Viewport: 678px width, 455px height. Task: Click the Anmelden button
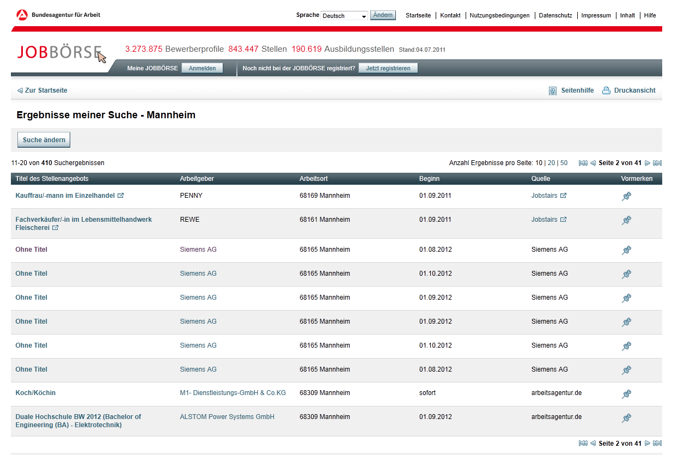[202, 68]
